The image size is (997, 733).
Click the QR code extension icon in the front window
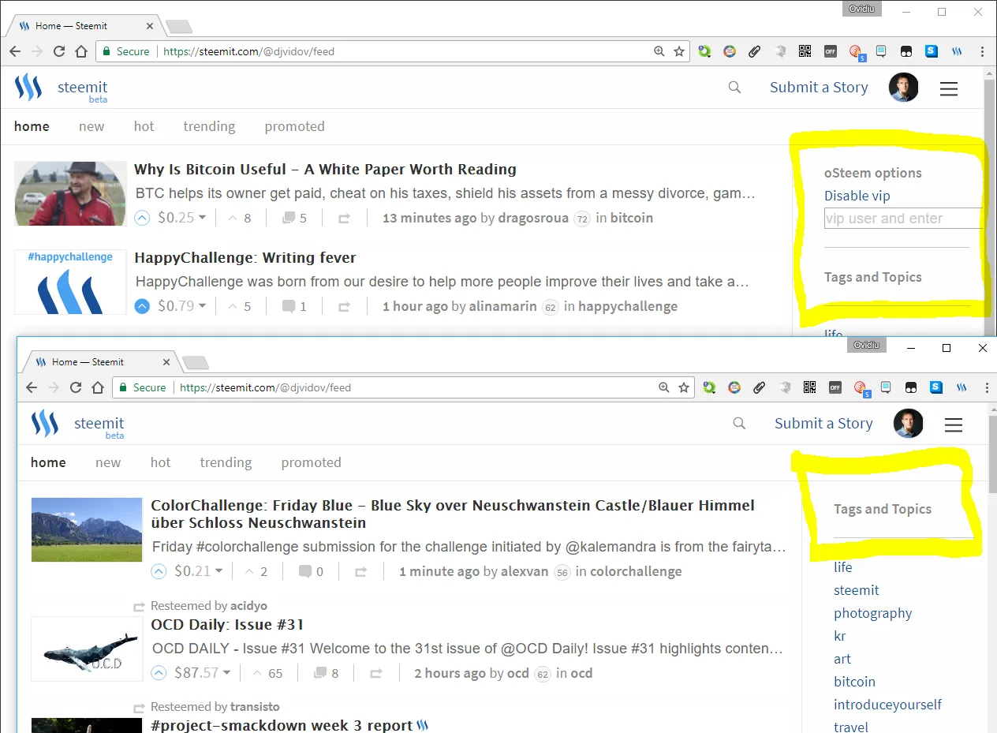(x=809, y=387)
